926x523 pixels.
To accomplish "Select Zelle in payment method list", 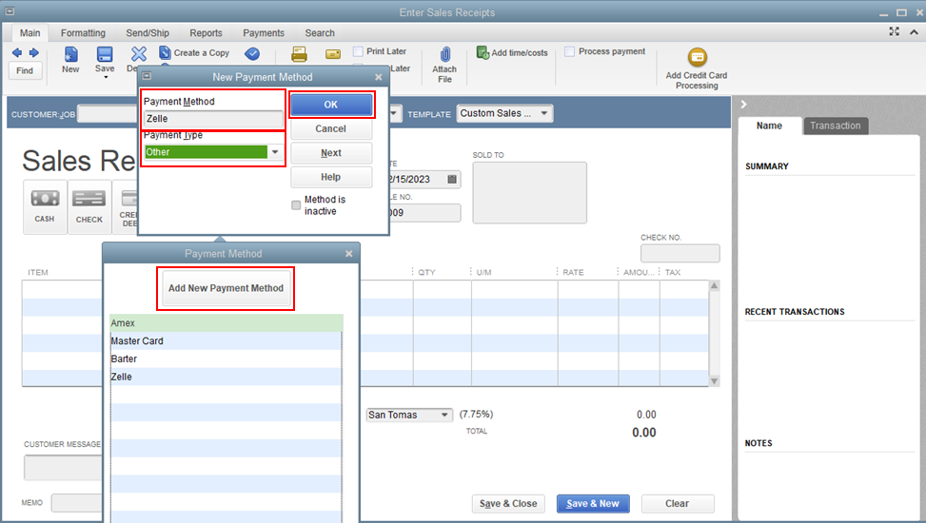I will pos(227,377).
